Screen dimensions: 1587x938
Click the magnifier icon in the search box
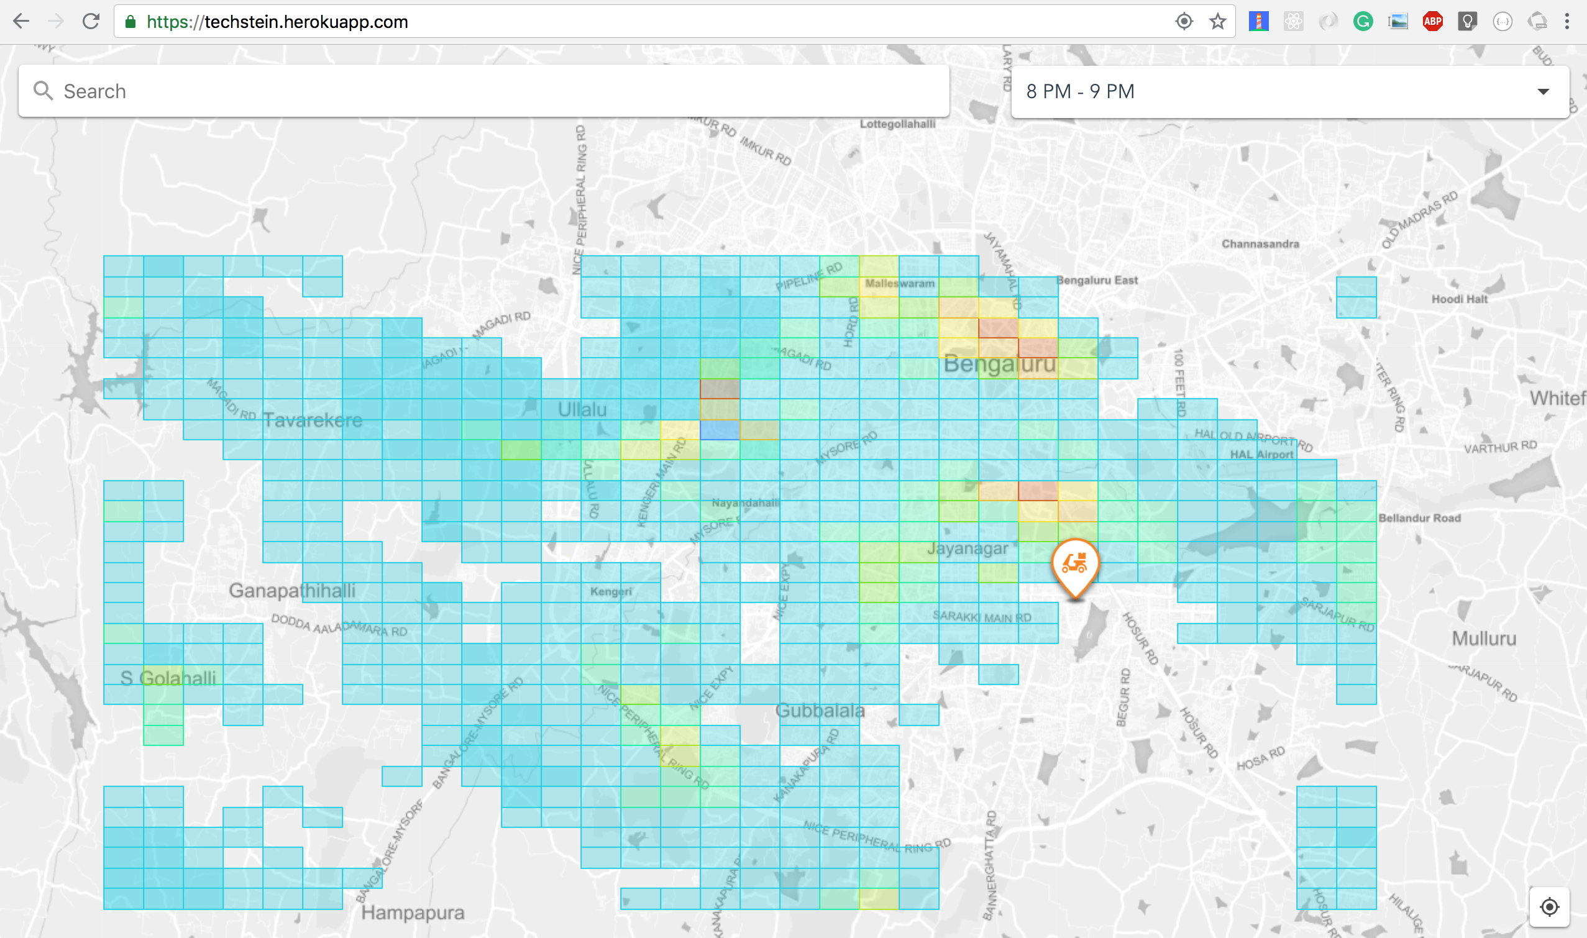(x=43, y=91)
